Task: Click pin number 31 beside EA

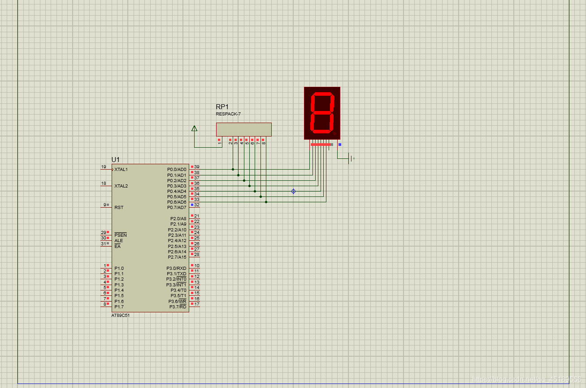Action: pyautogui.click(x=103, y=244)
